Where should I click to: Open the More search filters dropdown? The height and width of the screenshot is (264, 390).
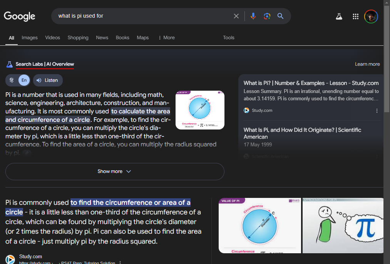click(x=166, y=38)
